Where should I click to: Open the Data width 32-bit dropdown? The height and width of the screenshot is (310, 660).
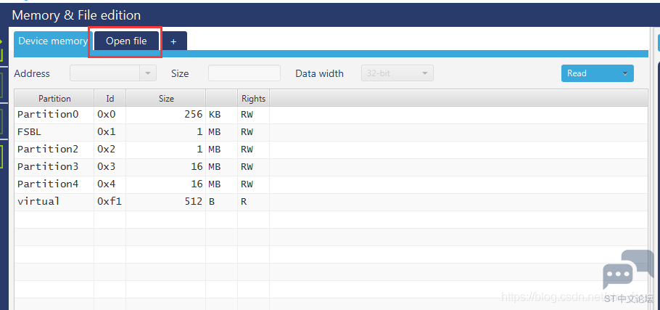coord(397,73)
